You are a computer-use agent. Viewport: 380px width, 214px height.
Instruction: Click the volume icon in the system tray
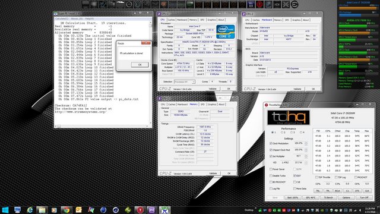coord(360,210)
